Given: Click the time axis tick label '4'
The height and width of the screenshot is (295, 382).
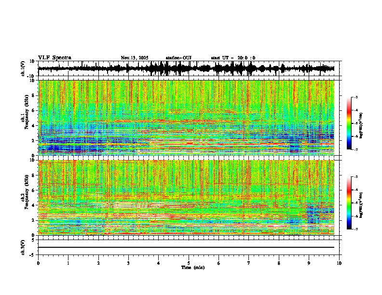Looking at the screenshot, I should pos(159,263).
